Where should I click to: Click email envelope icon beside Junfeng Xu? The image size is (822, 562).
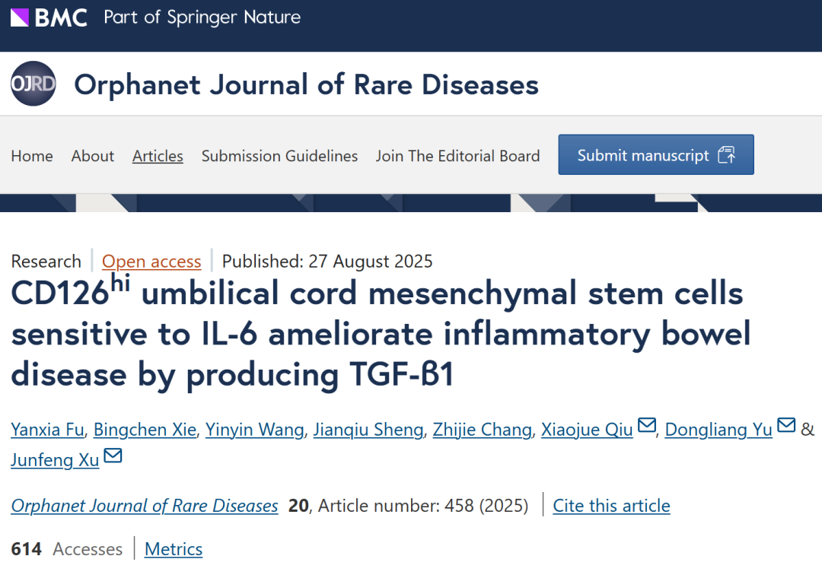(x=113, y=456)
